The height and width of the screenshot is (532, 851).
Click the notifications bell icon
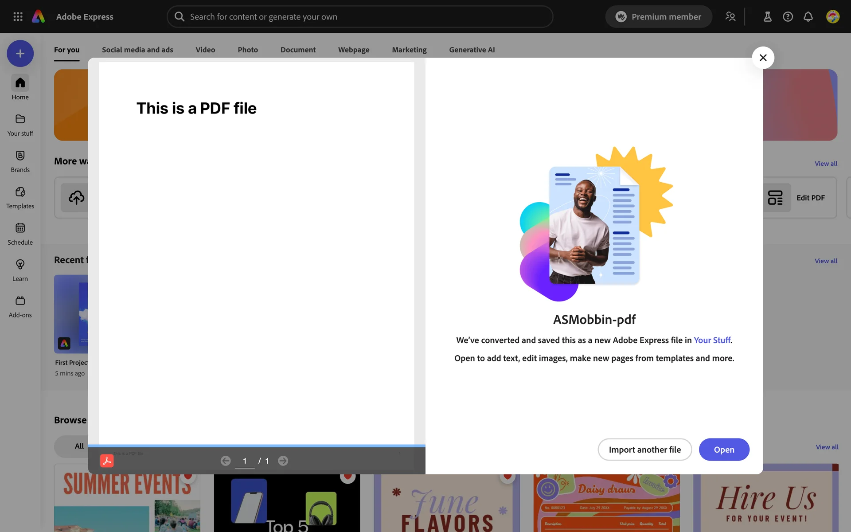pos(808,16)
